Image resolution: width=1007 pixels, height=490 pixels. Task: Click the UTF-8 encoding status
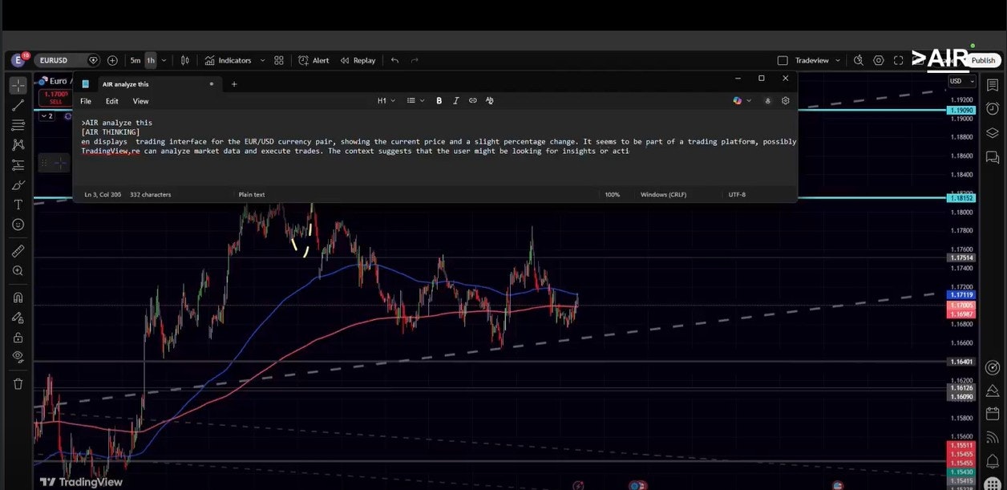[x=737, y=194]
